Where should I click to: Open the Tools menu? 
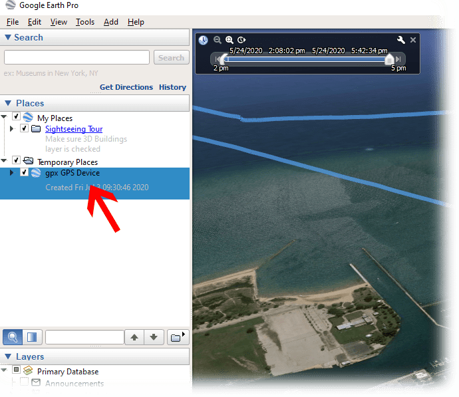(85, 22)
